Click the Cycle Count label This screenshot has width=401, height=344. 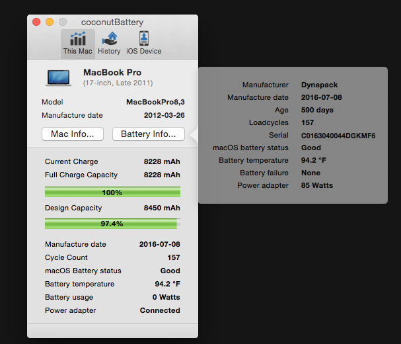(x=66, y=257)
